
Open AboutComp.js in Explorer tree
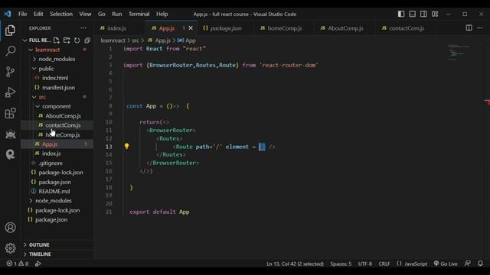[63, 115]
